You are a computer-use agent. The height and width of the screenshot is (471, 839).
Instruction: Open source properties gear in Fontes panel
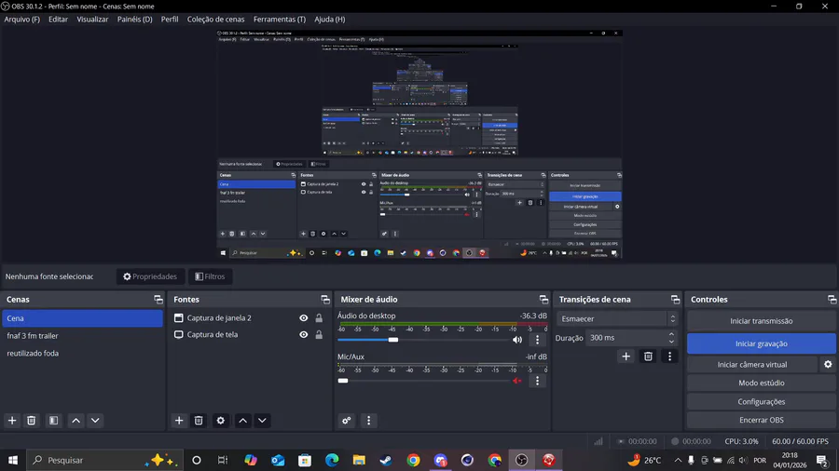220,420
